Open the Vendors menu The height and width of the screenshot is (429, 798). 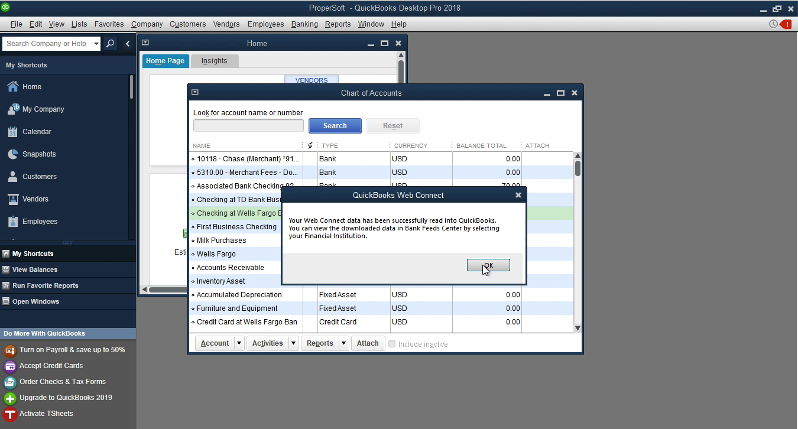[226, 24]
